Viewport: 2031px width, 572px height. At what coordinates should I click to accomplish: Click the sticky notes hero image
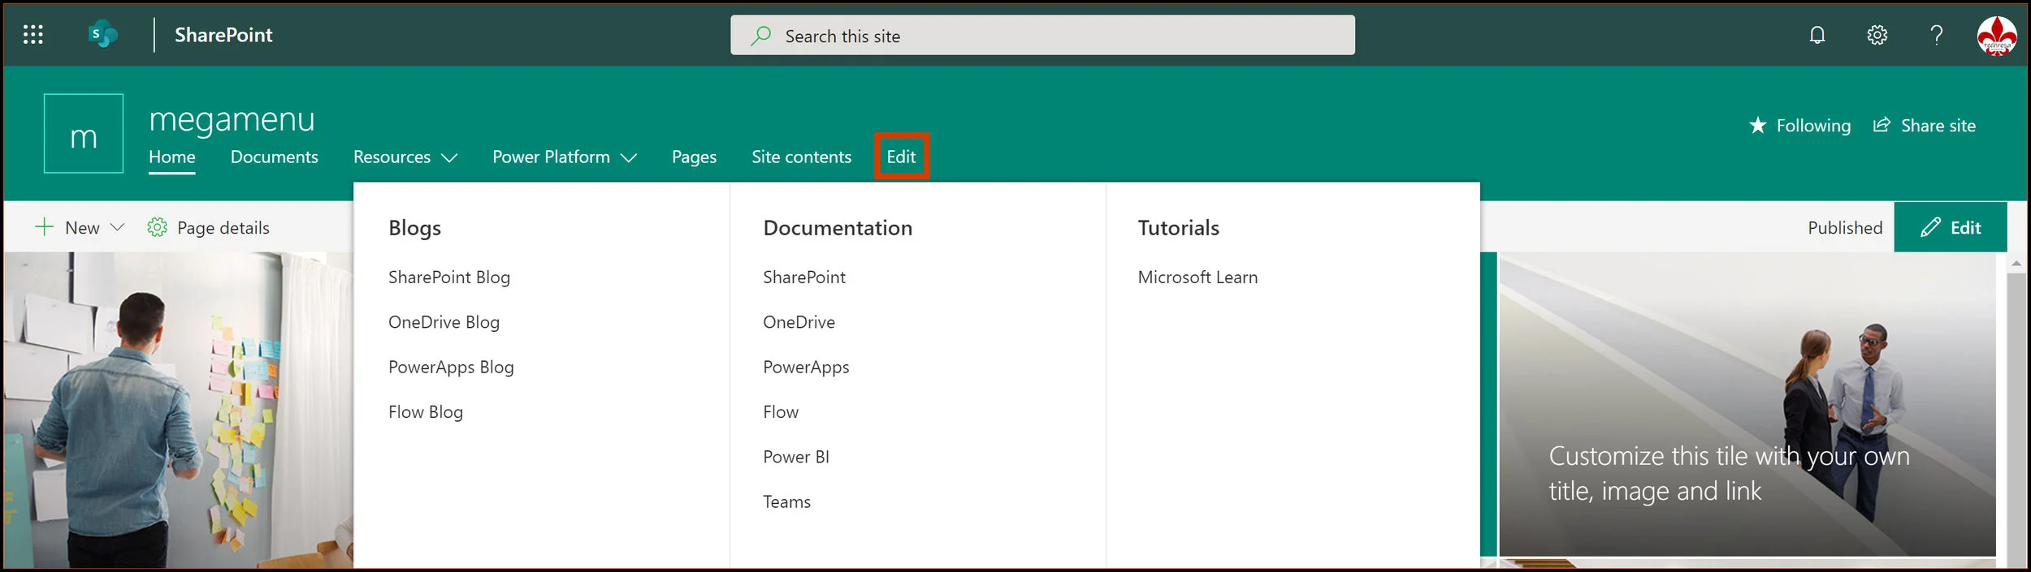pos(178,410)
